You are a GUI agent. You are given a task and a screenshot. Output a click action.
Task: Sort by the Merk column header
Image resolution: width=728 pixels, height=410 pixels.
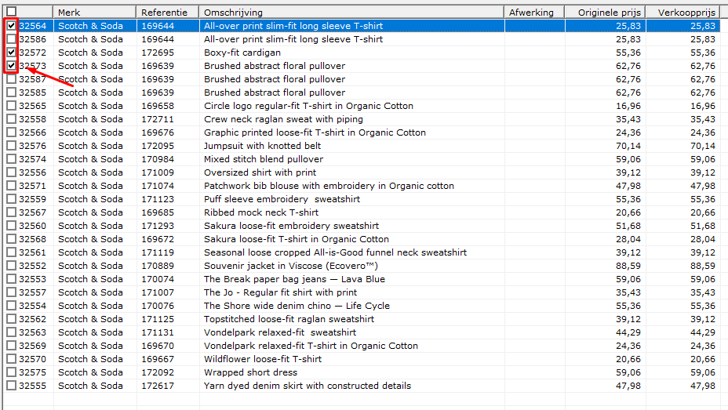[95, 13]
